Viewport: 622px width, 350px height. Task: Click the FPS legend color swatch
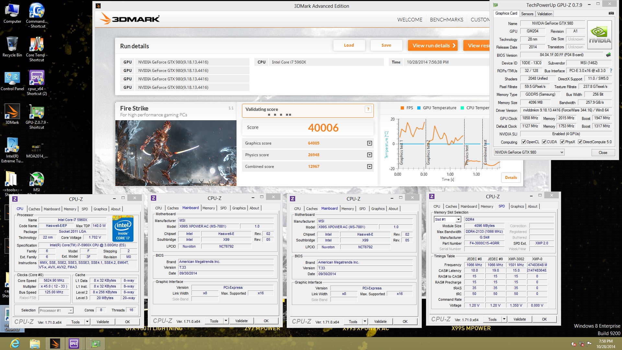(402, 108)
